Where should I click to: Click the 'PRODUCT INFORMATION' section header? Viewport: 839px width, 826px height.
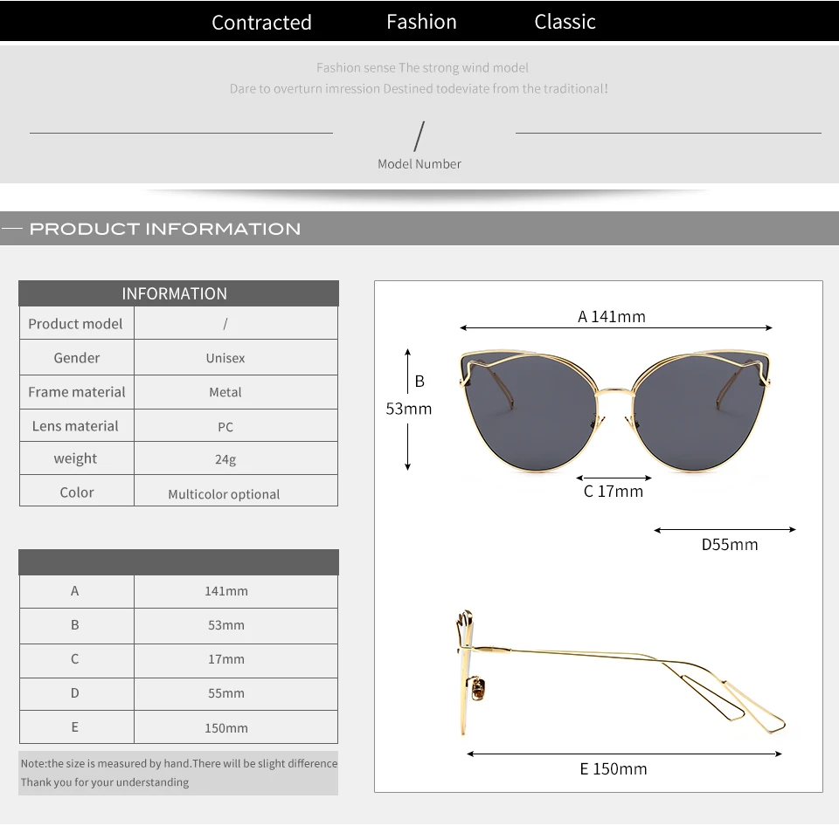point(165,229)
